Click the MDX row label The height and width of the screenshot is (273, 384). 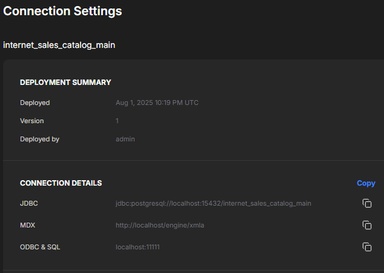tap(28, 225)
